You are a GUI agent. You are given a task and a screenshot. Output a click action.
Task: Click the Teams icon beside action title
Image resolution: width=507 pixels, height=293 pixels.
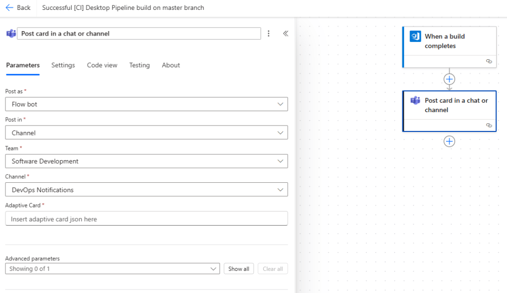click(10, 34)
